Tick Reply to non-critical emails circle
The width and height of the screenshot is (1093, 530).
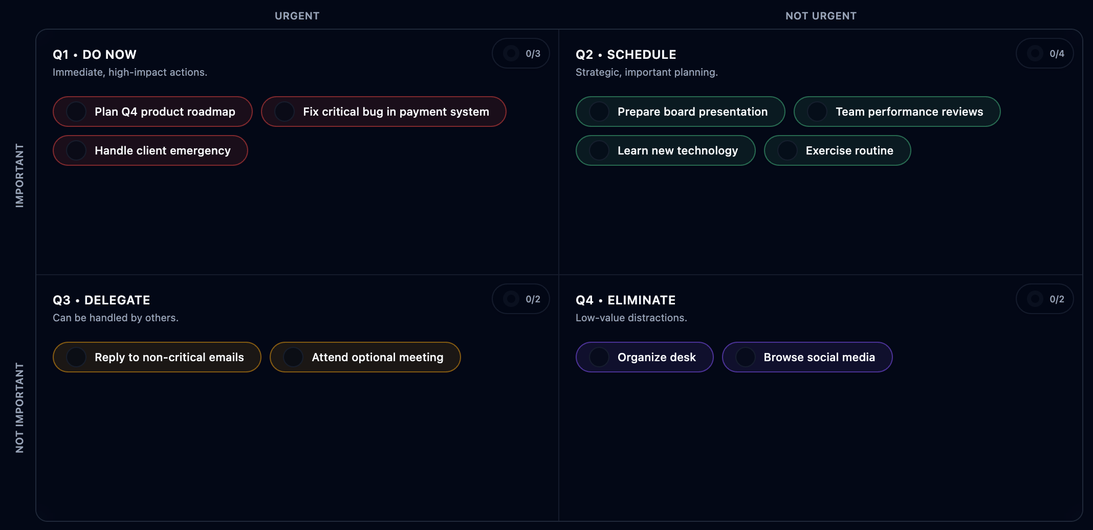pyautogui.click(x=76, y=357)
